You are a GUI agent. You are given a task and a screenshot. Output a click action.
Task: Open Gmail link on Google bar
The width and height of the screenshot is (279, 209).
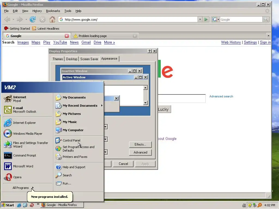pos(86,42)
